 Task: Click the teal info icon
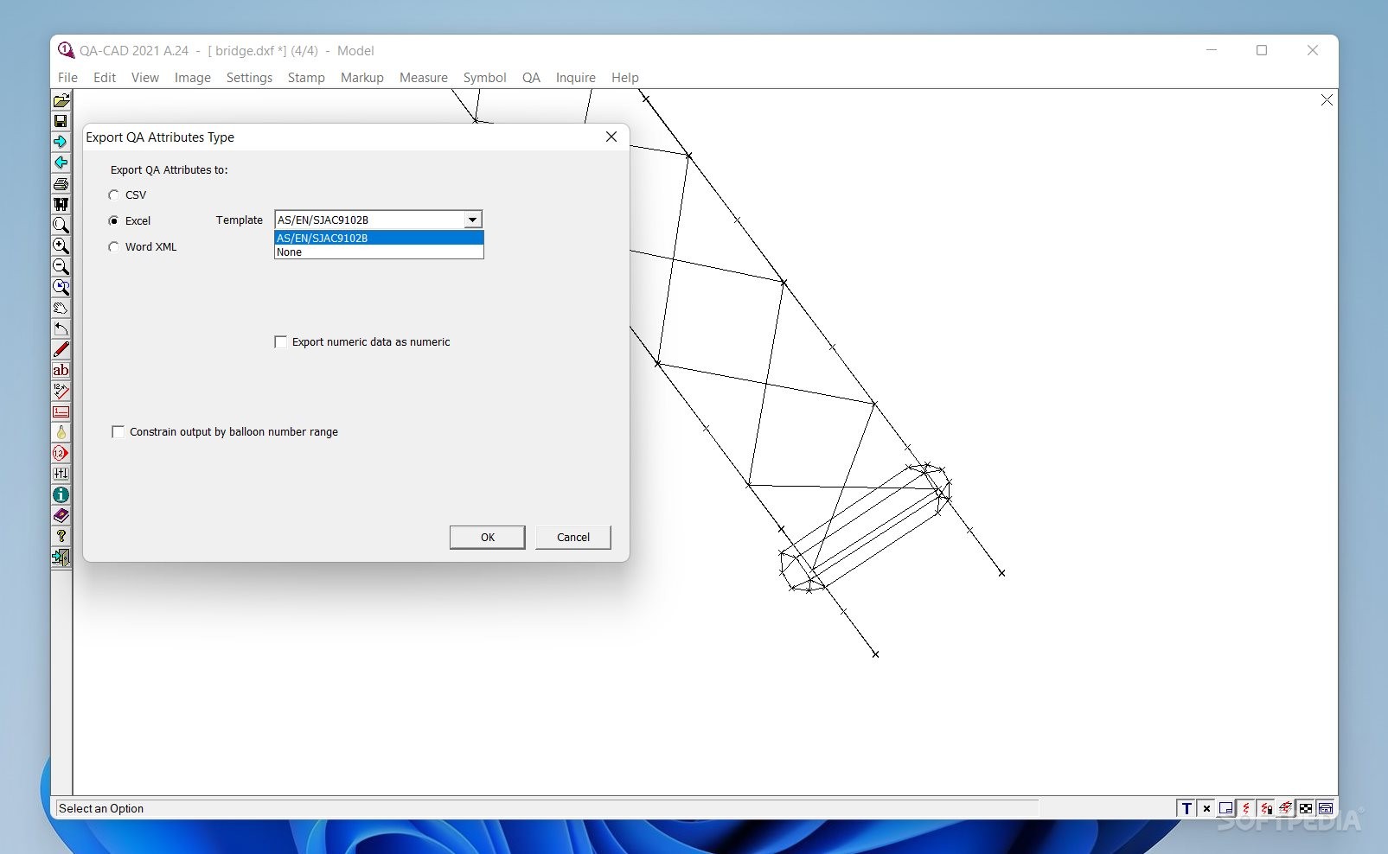pos(61,495)
